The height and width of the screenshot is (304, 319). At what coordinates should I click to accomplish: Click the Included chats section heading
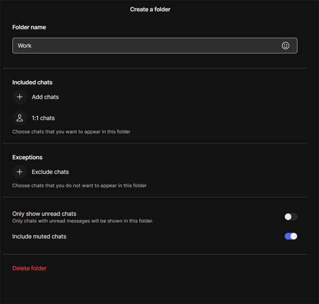(32, 82)
